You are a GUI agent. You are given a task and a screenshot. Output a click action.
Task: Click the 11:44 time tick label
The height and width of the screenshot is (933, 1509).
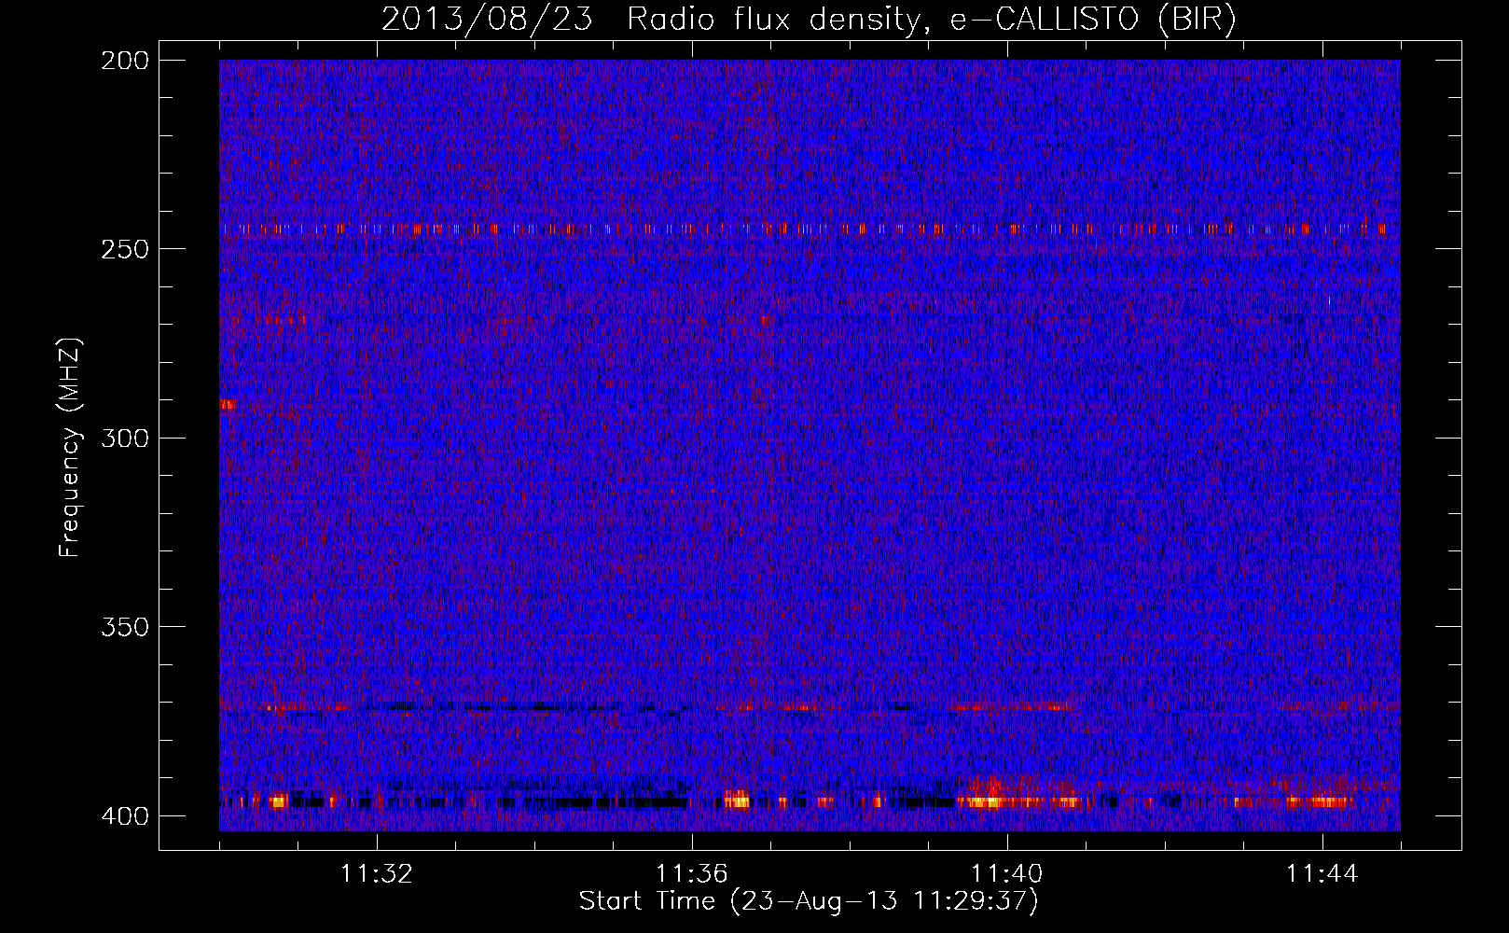pos(1322,874)
